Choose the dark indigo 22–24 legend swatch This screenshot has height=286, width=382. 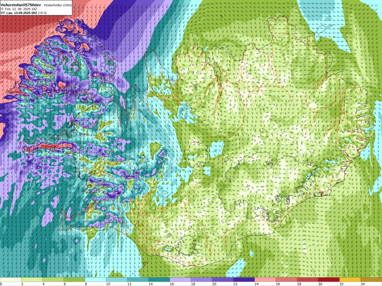(244, 280)
